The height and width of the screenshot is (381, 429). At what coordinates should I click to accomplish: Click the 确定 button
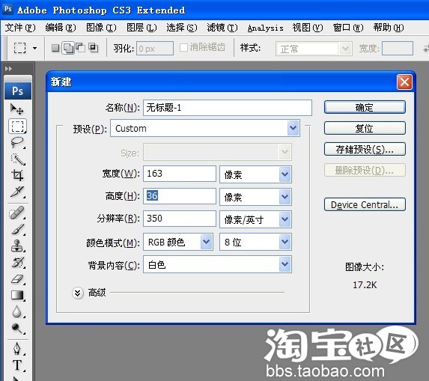(365, 107)
